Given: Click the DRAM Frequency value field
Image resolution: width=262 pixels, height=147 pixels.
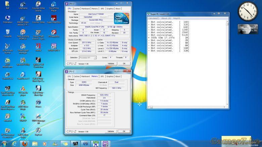Looking at the screenshot, I should click(x=104, y=95).
